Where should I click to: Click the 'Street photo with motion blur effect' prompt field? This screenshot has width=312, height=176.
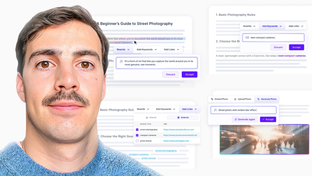click(x=243, y=110)
